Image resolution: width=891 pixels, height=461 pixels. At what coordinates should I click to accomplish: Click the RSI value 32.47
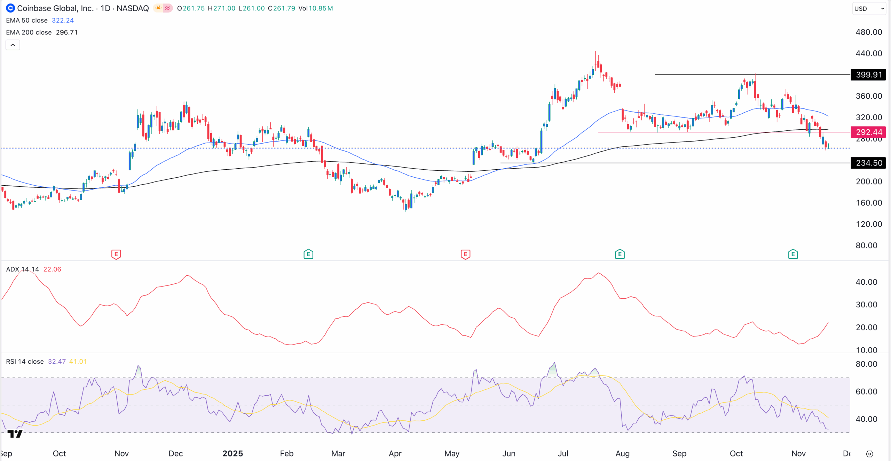pos(57,362)
